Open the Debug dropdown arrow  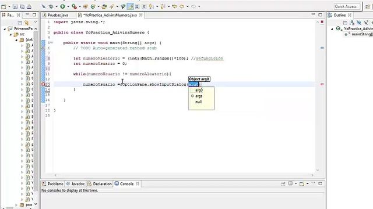click(57, 6)
